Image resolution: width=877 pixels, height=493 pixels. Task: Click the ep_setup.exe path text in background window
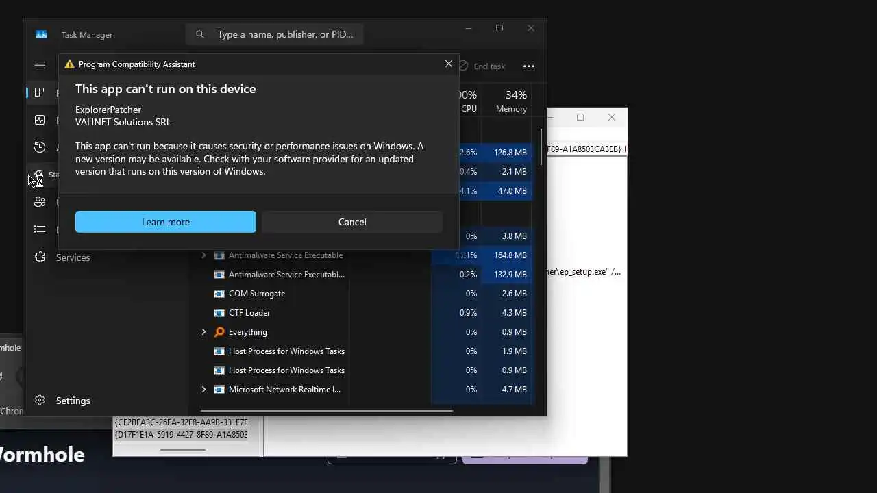click(584, 272)
